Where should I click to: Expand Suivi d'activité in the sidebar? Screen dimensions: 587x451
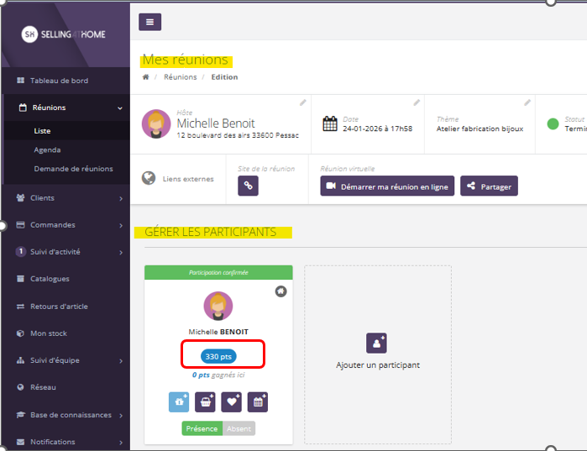[x=66, y=252]
